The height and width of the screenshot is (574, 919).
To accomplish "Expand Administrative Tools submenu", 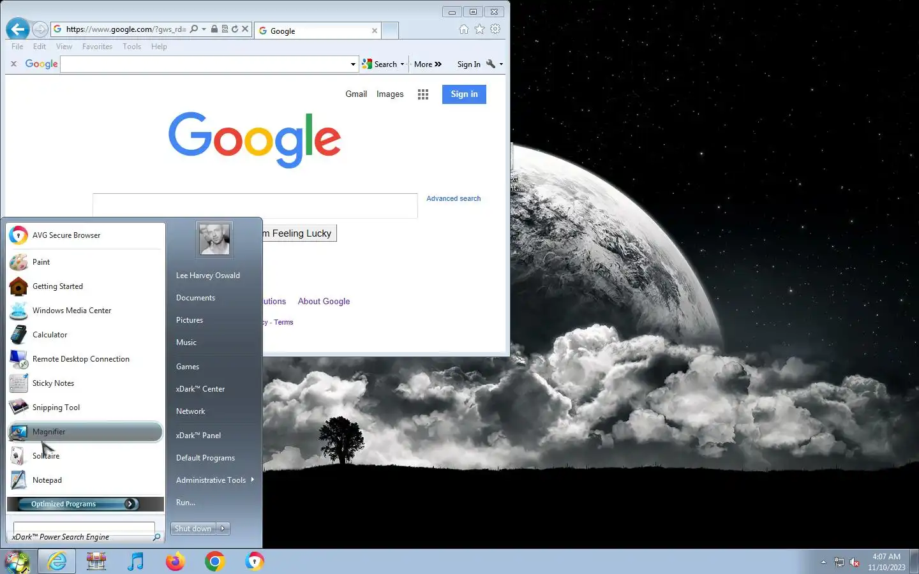I will 214,480.
